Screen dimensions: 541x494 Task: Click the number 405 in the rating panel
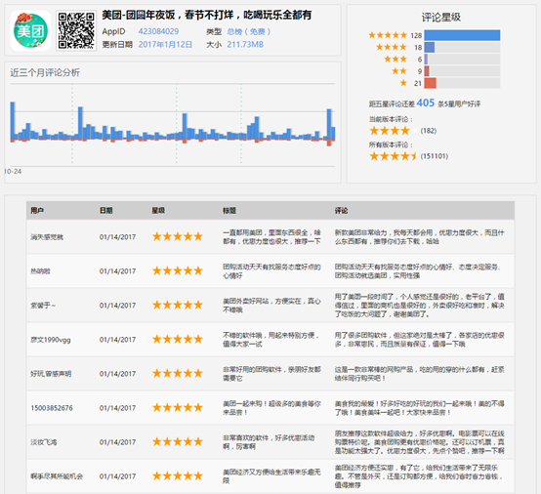click(x=426, y=103)
